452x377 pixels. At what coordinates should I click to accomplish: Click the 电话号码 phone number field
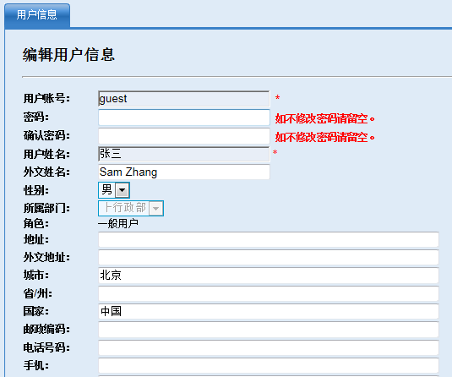(x=269, y=348)
